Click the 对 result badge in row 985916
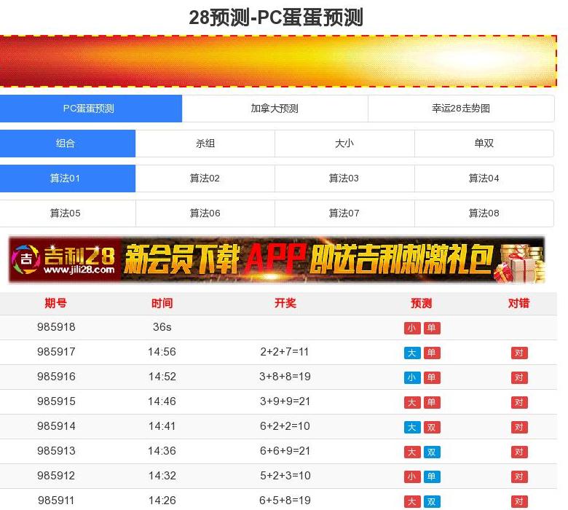Viewport: 568px width, 510px height. coord(519,377)
